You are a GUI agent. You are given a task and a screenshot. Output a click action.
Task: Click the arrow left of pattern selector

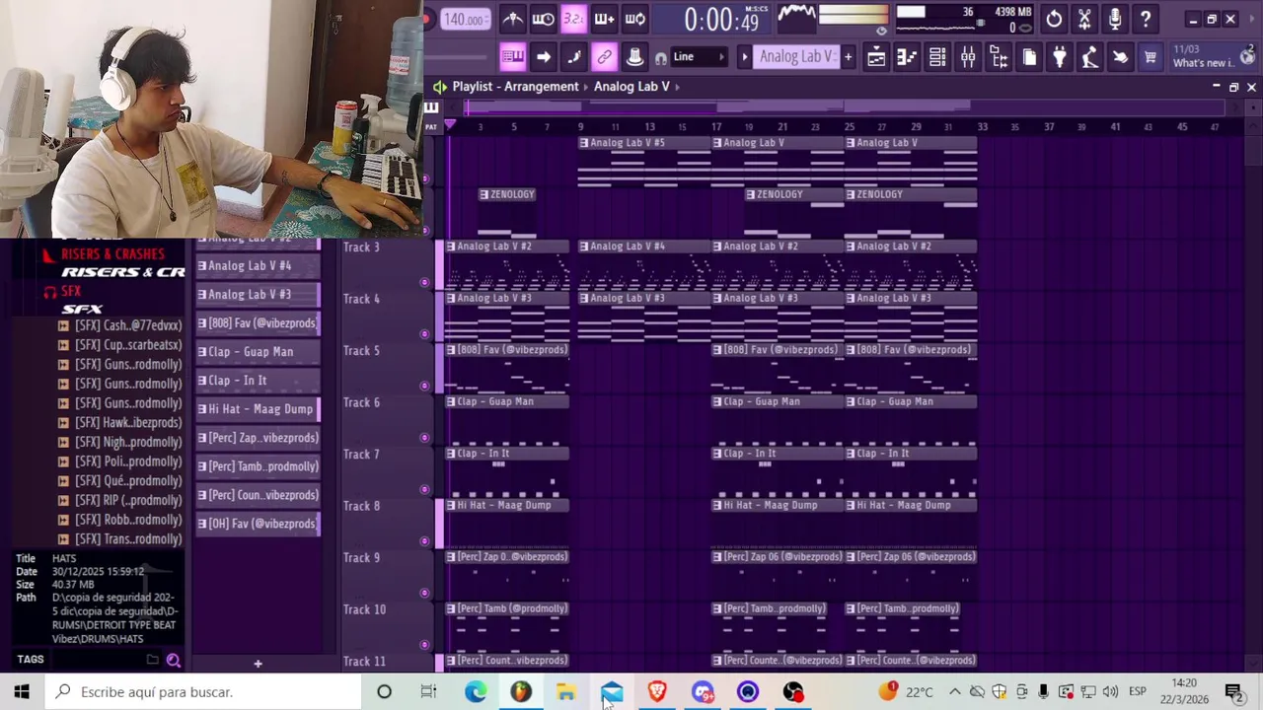coord(745,57)
